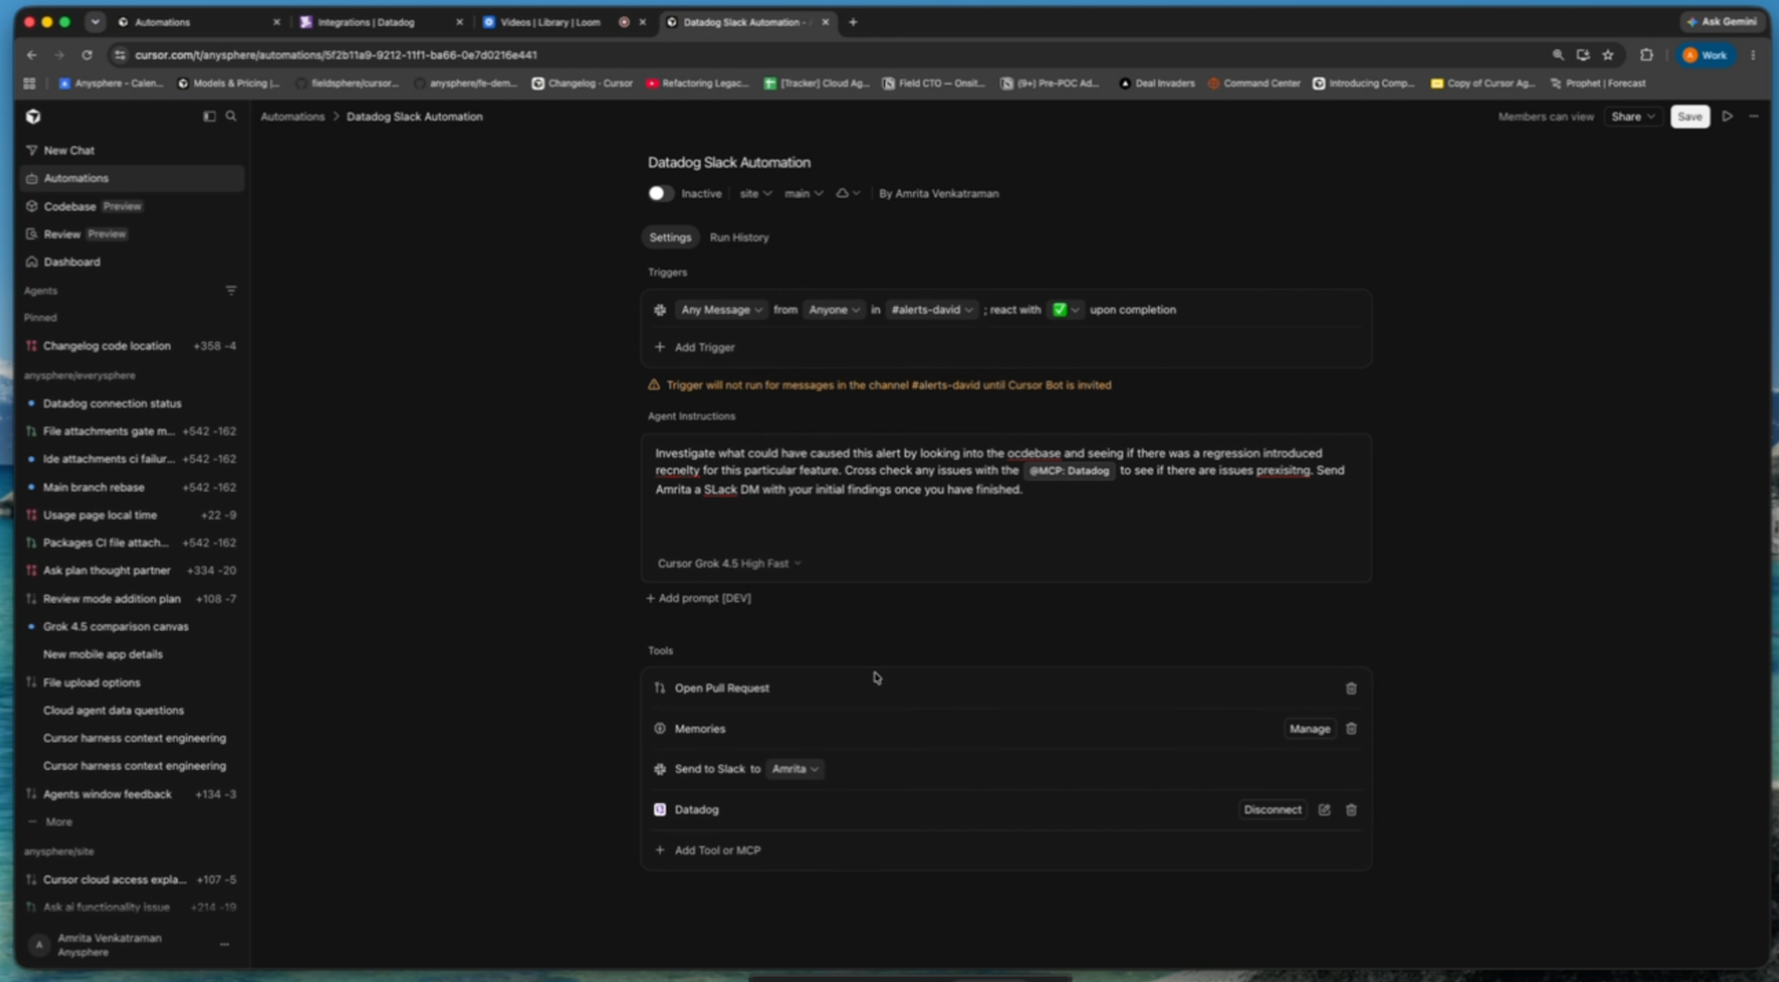1779x982 pixels.
Task: Open the Share dropdown
Action: [1633, 116]
